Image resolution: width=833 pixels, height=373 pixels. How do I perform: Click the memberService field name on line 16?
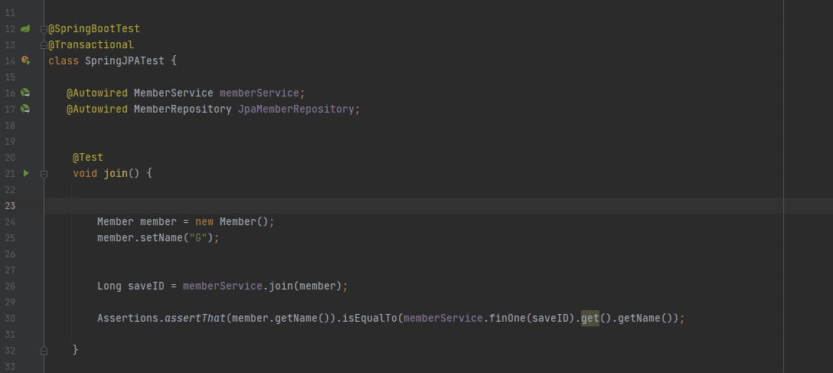(260, 93)
